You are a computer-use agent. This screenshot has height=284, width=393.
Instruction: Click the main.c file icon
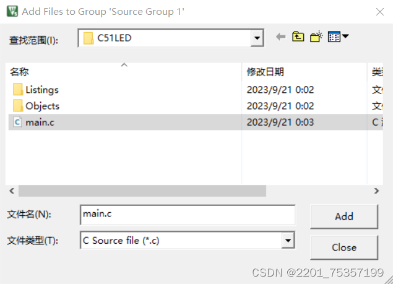(17, 123)
